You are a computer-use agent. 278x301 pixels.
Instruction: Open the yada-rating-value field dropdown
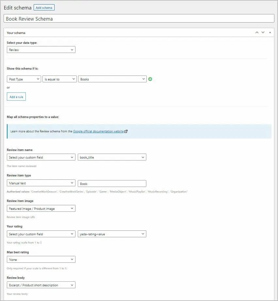click(112, 234)
